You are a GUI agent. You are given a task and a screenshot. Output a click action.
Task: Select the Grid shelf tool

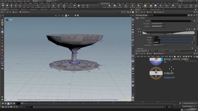[20, 6]
